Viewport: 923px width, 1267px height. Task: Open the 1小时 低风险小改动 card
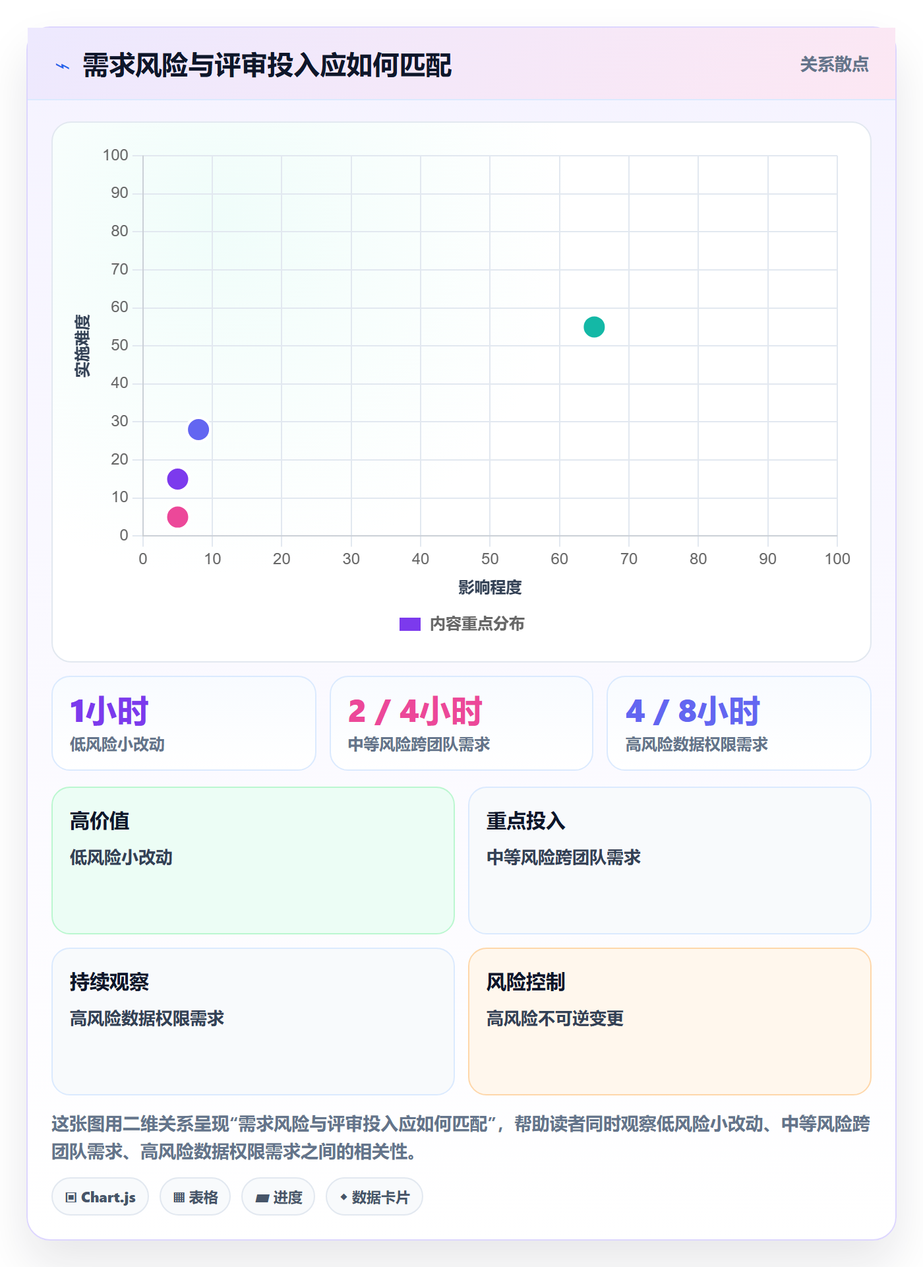click(184, 723)
